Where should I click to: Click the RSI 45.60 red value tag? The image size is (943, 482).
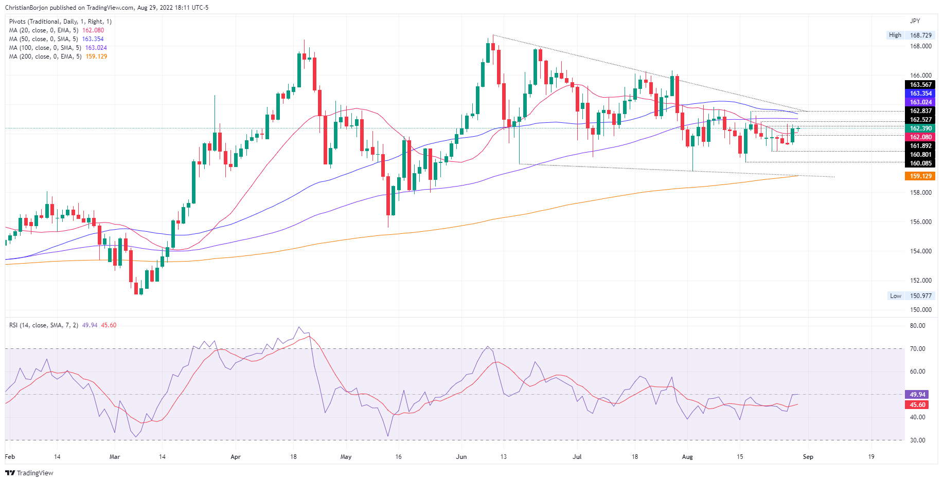tap(917, 405)
